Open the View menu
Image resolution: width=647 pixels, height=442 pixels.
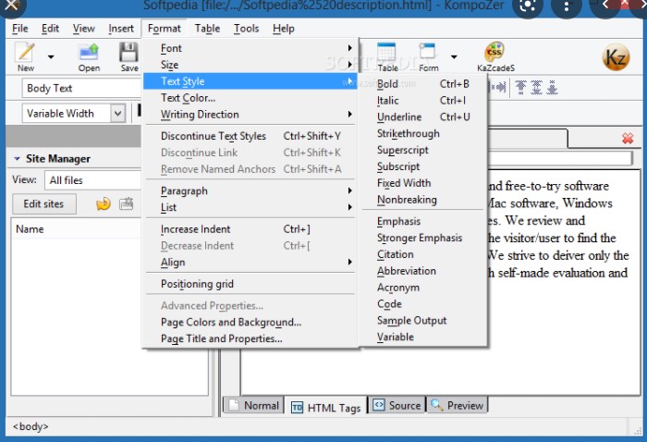84,29
